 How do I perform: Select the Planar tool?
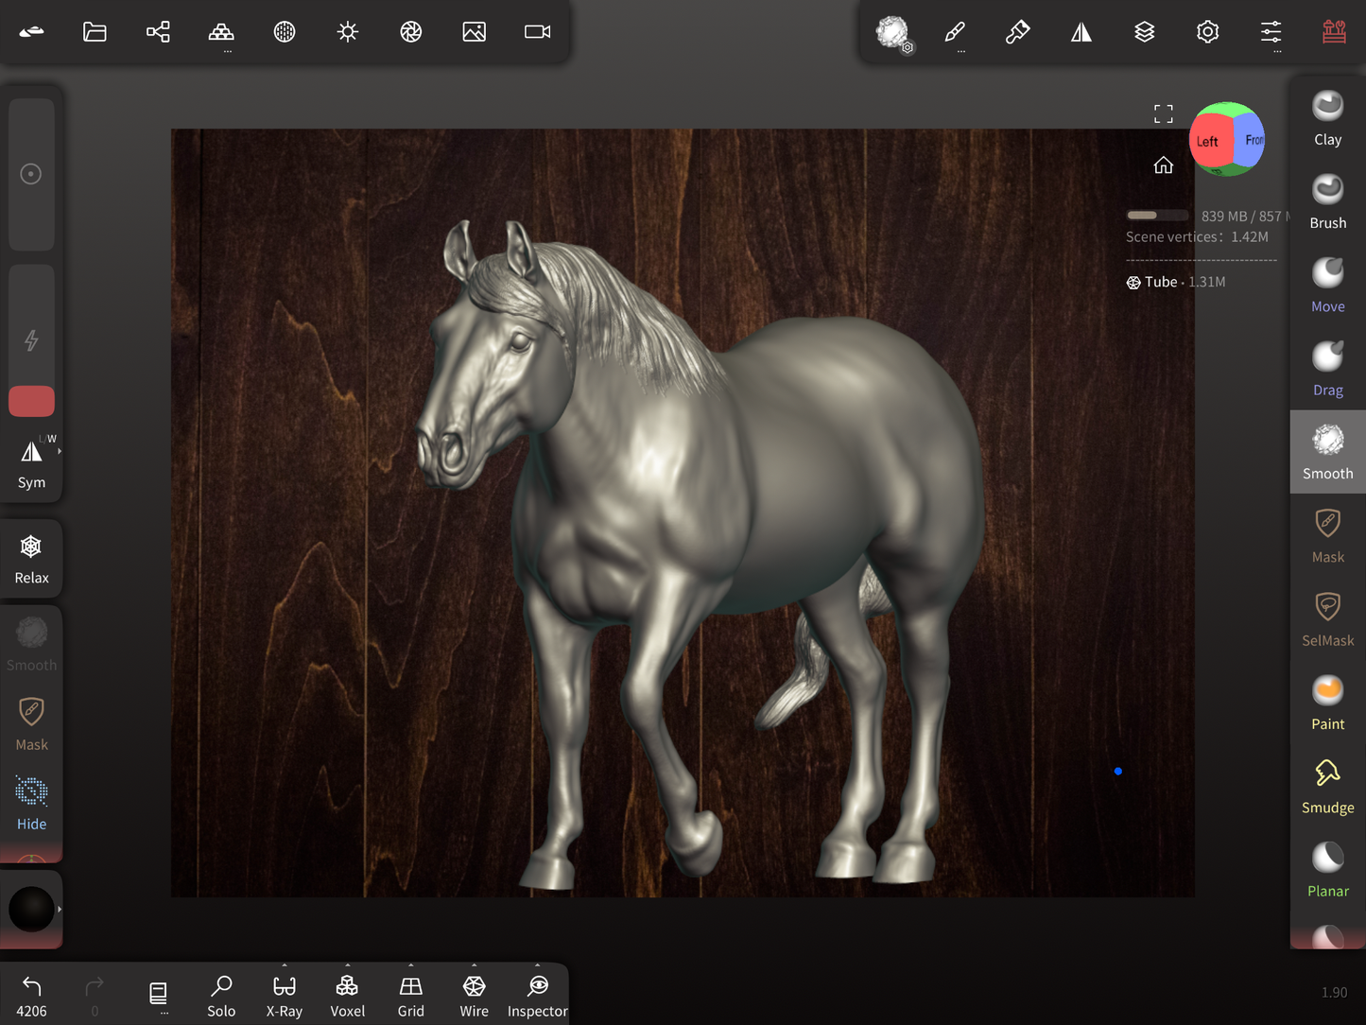click(1327, 870)
